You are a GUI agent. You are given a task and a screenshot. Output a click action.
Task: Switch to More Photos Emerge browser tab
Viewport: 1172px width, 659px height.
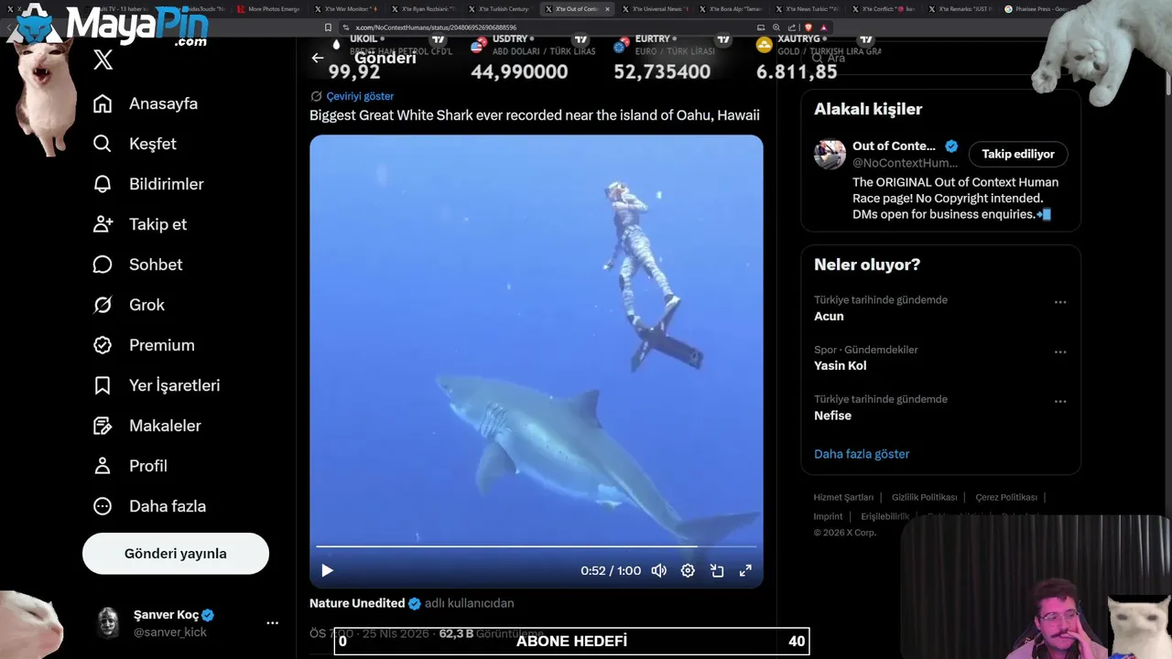(x=270, y=9)
